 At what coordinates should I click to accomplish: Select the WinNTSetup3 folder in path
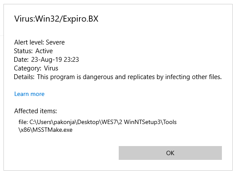[142, 122]
